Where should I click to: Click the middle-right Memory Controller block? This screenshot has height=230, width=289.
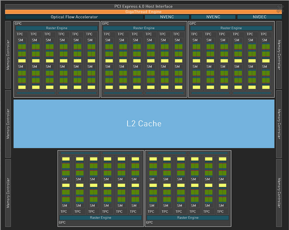tap(279, 124)
